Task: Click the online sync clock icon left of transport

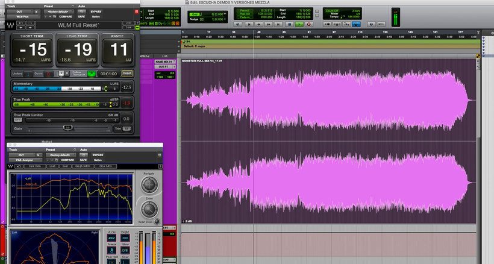Action: coord(238,24)
